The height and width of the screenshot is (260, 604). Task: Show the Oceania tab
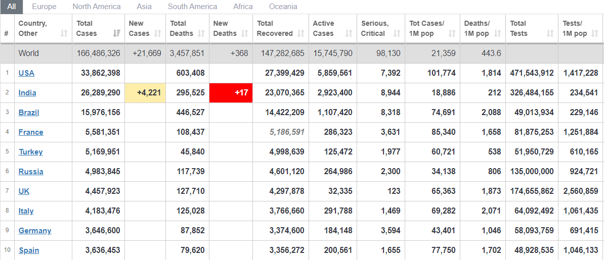click(x=283, y=7)
